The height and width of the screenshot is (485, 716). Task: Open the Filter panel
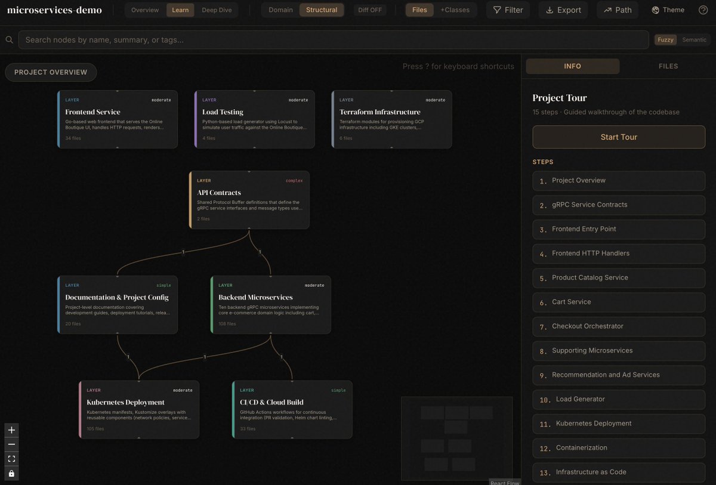pyautogui.click(x=508, y=10)
